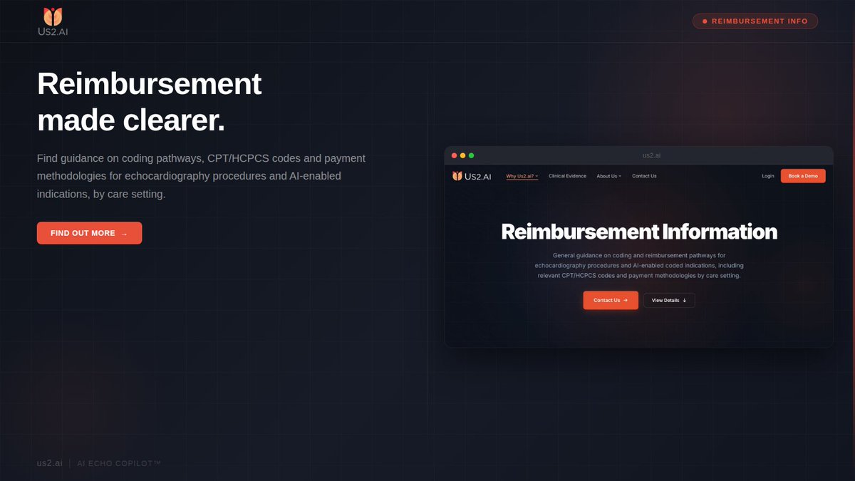The height and width of the screenshot is (481, 855).
Task: Click the paragraph starting "General guidance on coding"
Action: [x=639, y=265]
